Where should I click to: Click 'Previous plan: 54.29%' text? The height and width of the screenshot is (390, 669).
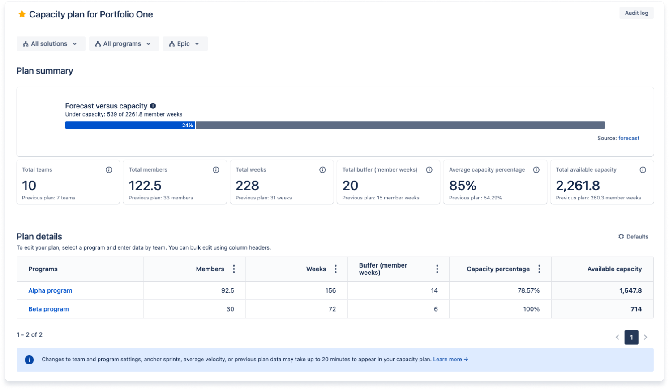[476, 198]
